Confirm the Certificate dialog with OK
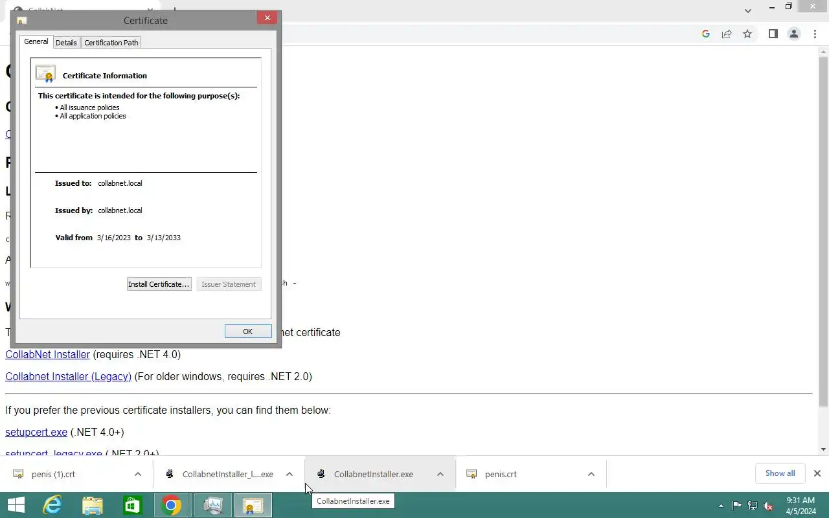The height and width of the screenshot is (518, 829). point(248,332)
